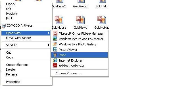Choose Preview in the context menu
This screenshot has height=109, width=194.
click(26, 14)
